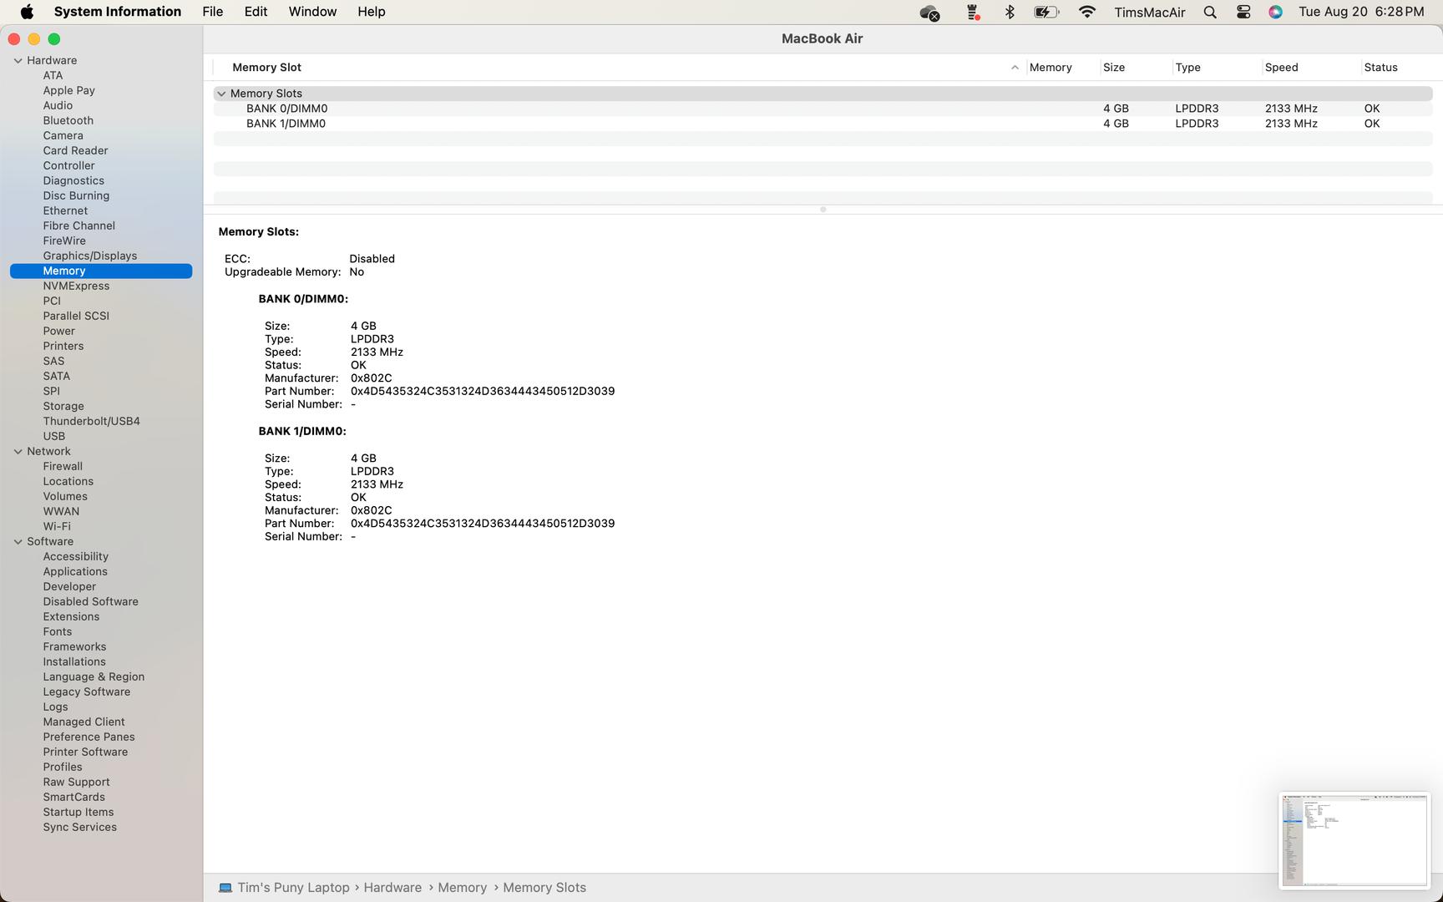
Task: Collapse the Hardware section in sidebar
Action: click(18, 61)
